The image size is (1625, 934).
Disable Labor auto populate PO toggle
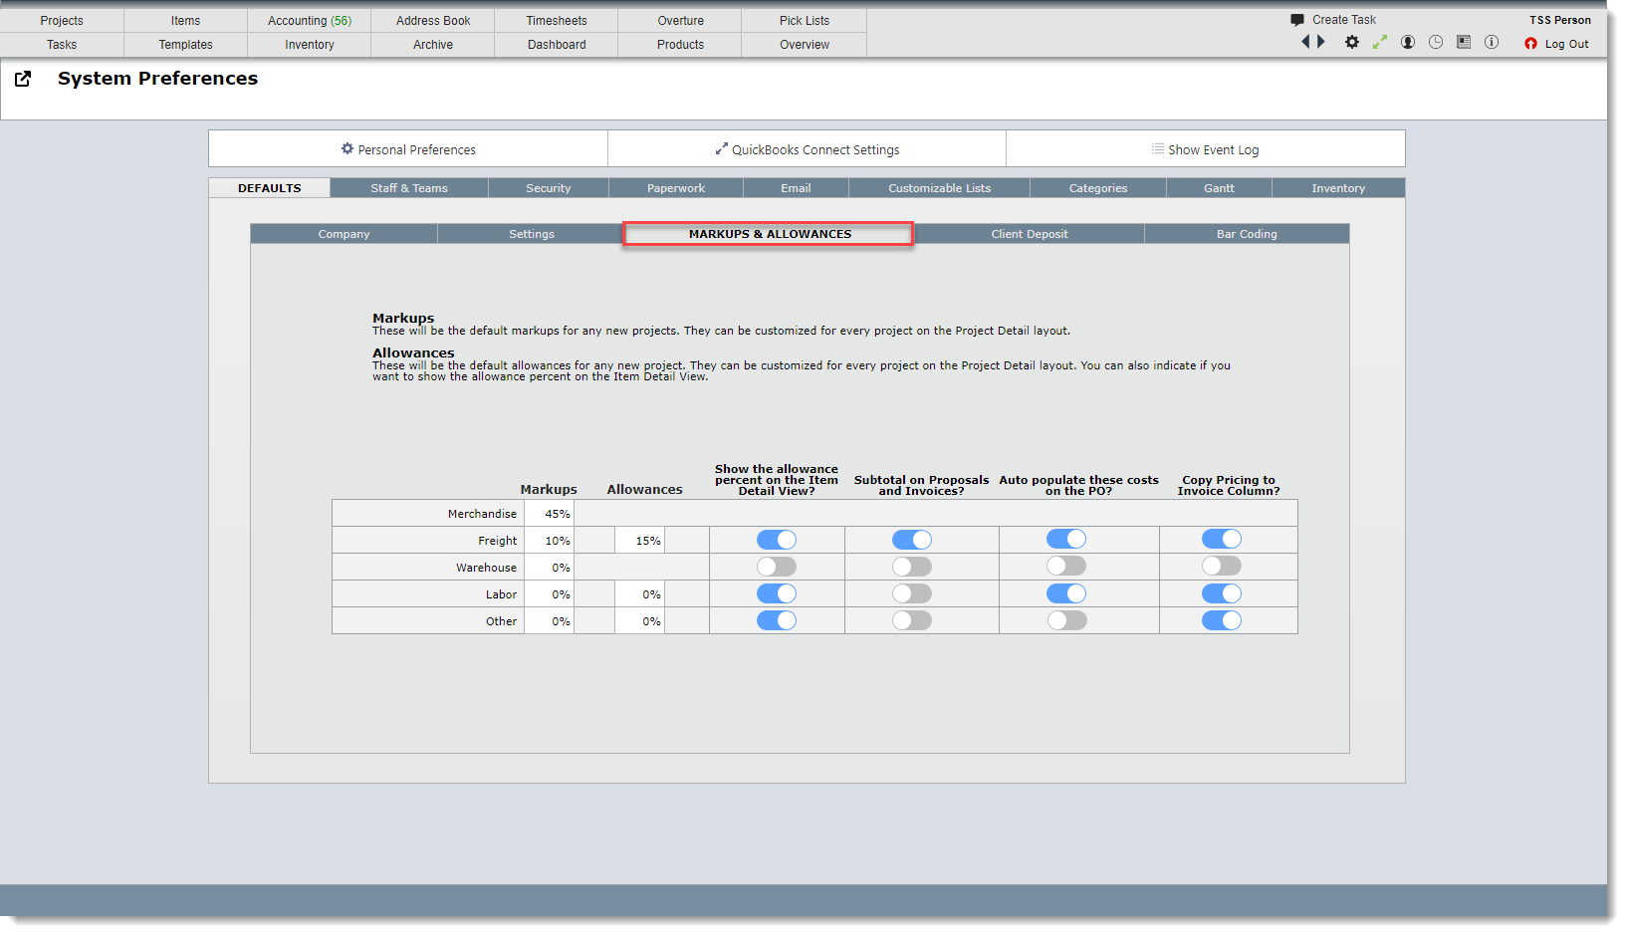coord(1066,593)
